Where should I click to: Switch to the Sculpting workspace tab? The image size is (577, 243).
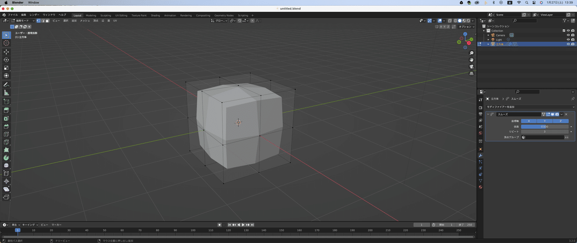pos(105,15)
